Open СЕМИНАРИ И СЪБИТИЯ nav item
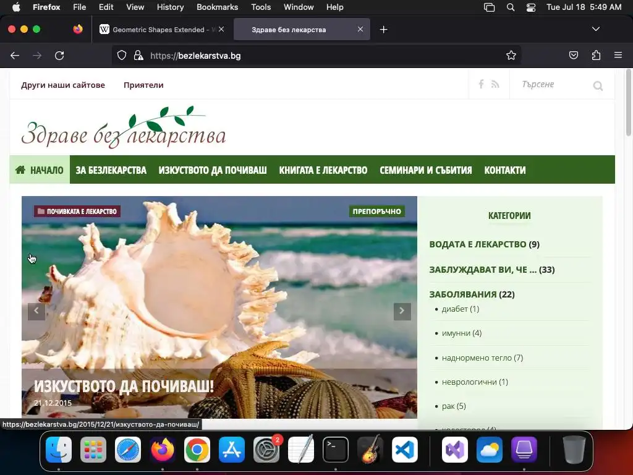 [x=425, y=170]
